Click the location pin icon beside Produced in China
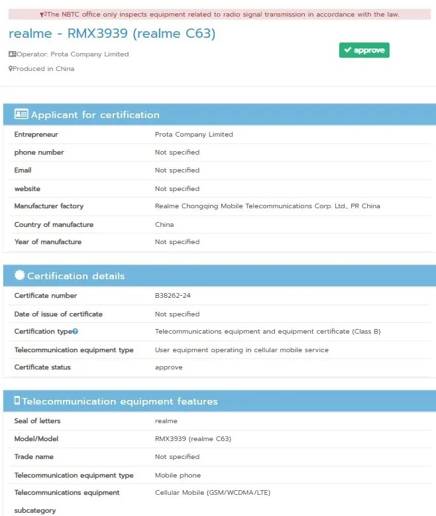This screenshot has width=436, height=516. pyautogui.click(x=11, y=69)
